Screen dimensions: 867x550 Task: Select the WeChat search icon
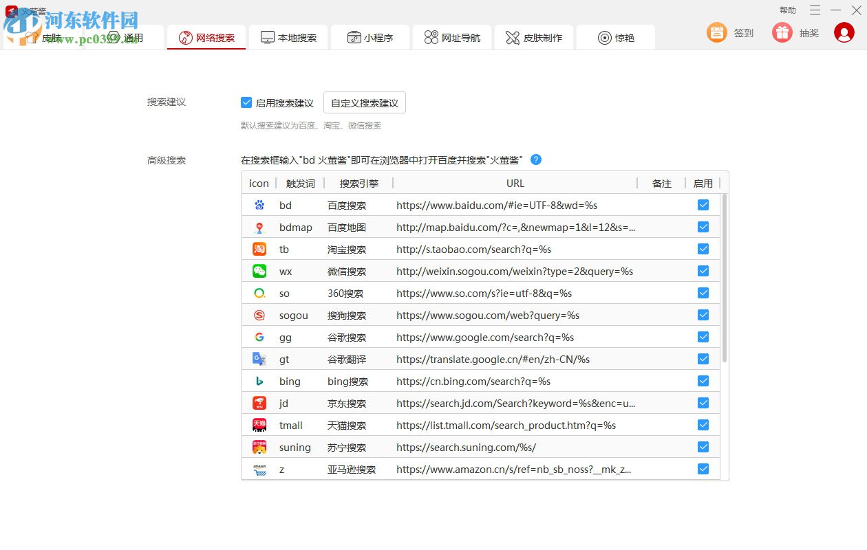[258, 271]
